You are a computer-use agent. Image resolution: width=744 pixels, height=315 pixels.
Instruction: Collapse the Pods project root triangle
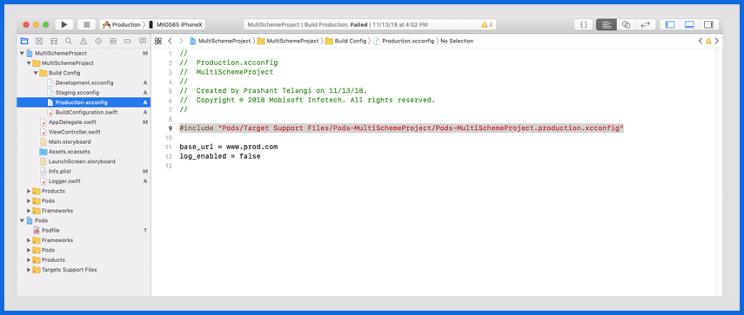[22, 220]
